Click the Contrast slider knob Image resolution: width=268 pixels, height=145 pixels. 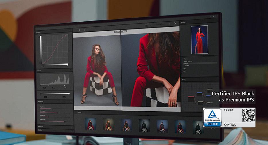57,113
